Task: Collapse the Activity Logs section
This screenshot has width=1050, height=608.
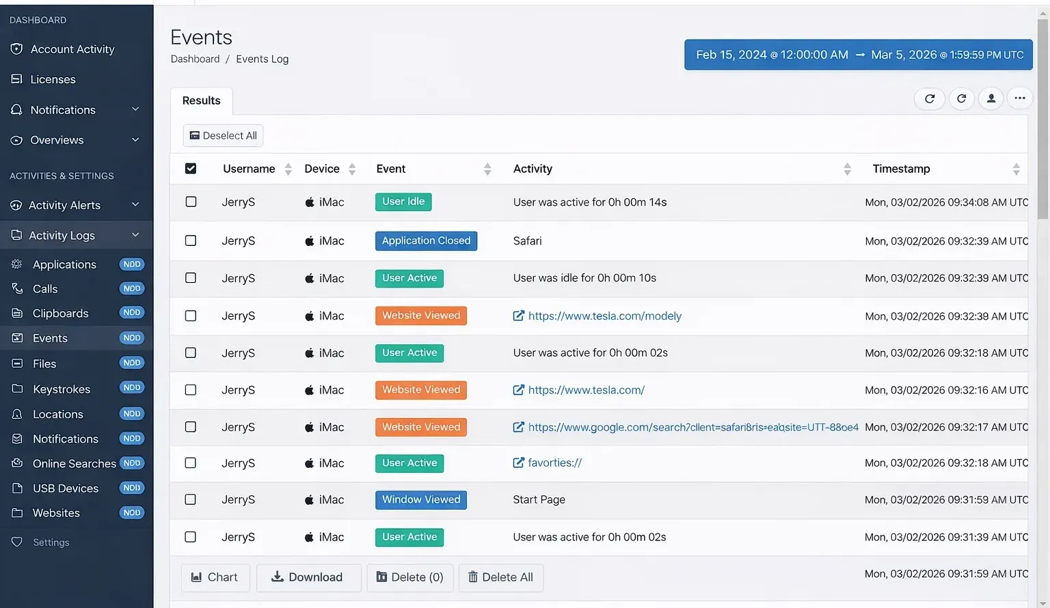Action: (135, 235)
